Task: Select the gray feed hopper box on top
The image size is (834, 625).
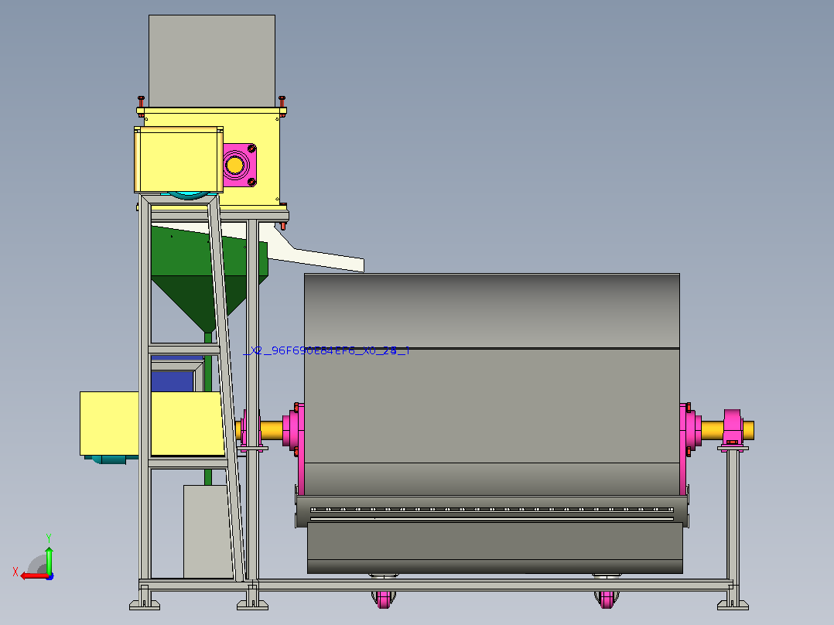Action: tap(212, 60)
